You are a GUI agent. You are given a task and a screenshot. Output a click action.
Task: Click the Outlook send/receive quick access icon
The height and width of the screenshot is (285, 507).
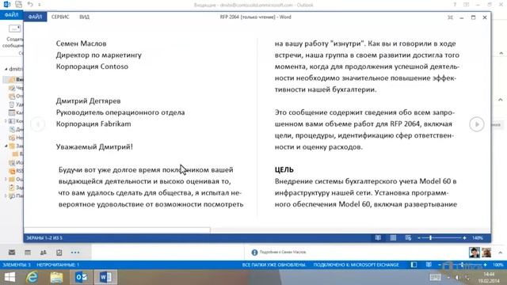click(x=19, y=4)
